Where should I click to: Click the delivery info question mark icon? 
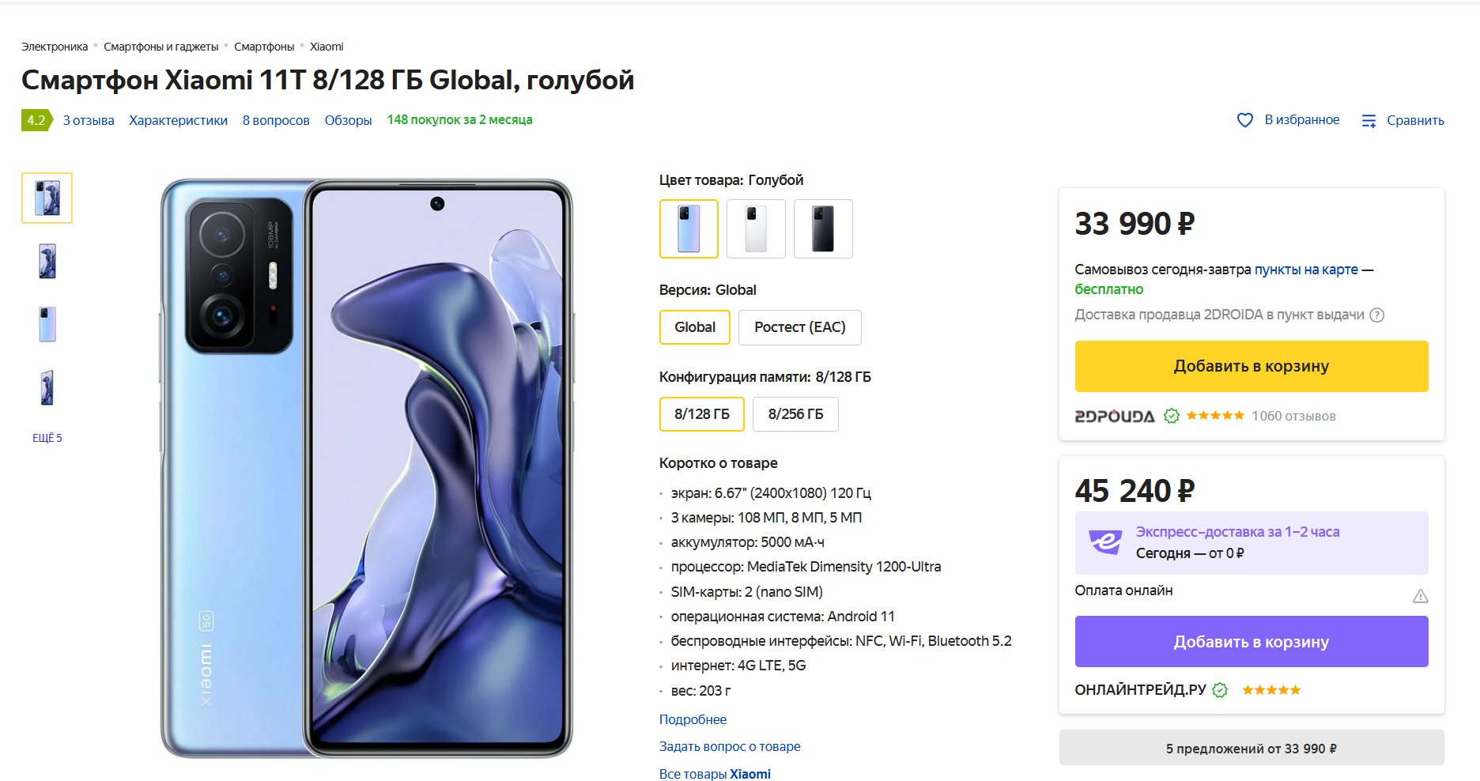[x=1377, y=315]
